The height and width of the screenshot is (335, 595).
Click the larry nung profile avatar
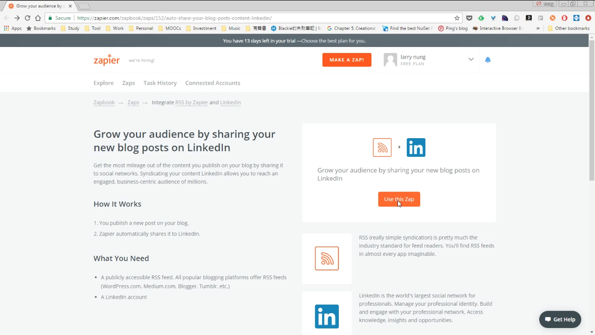390,60
